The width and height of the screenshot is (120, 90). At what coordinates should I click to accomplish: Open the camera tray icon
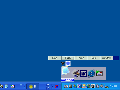point(66,86)
